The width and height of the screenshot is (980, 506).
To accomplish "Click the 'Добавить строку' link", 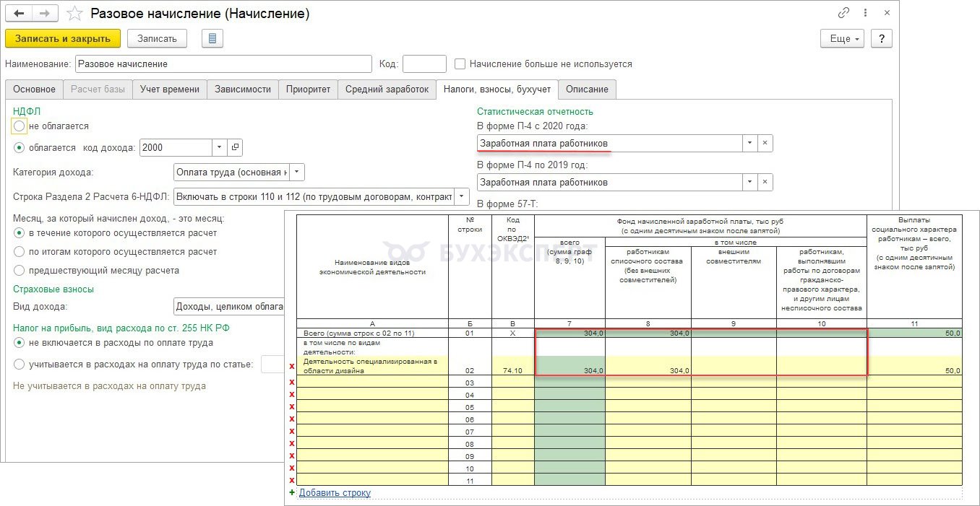I will 335,493.
